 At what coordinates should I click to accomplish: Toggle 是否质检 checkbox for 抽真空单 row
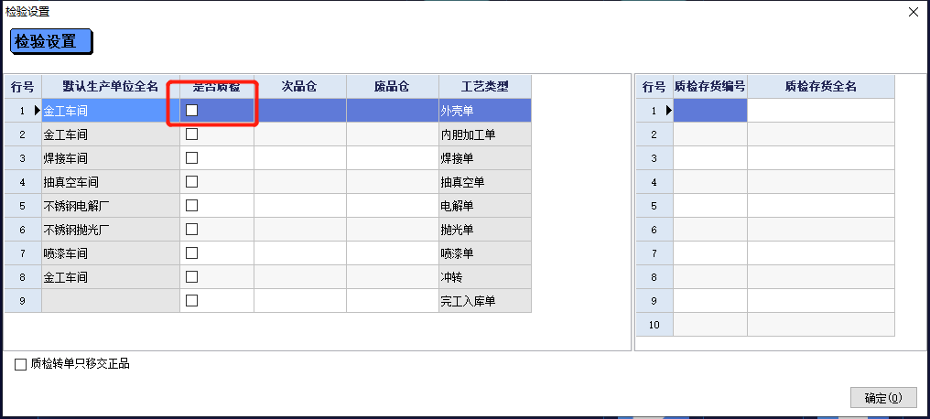[x=192, y=181]
